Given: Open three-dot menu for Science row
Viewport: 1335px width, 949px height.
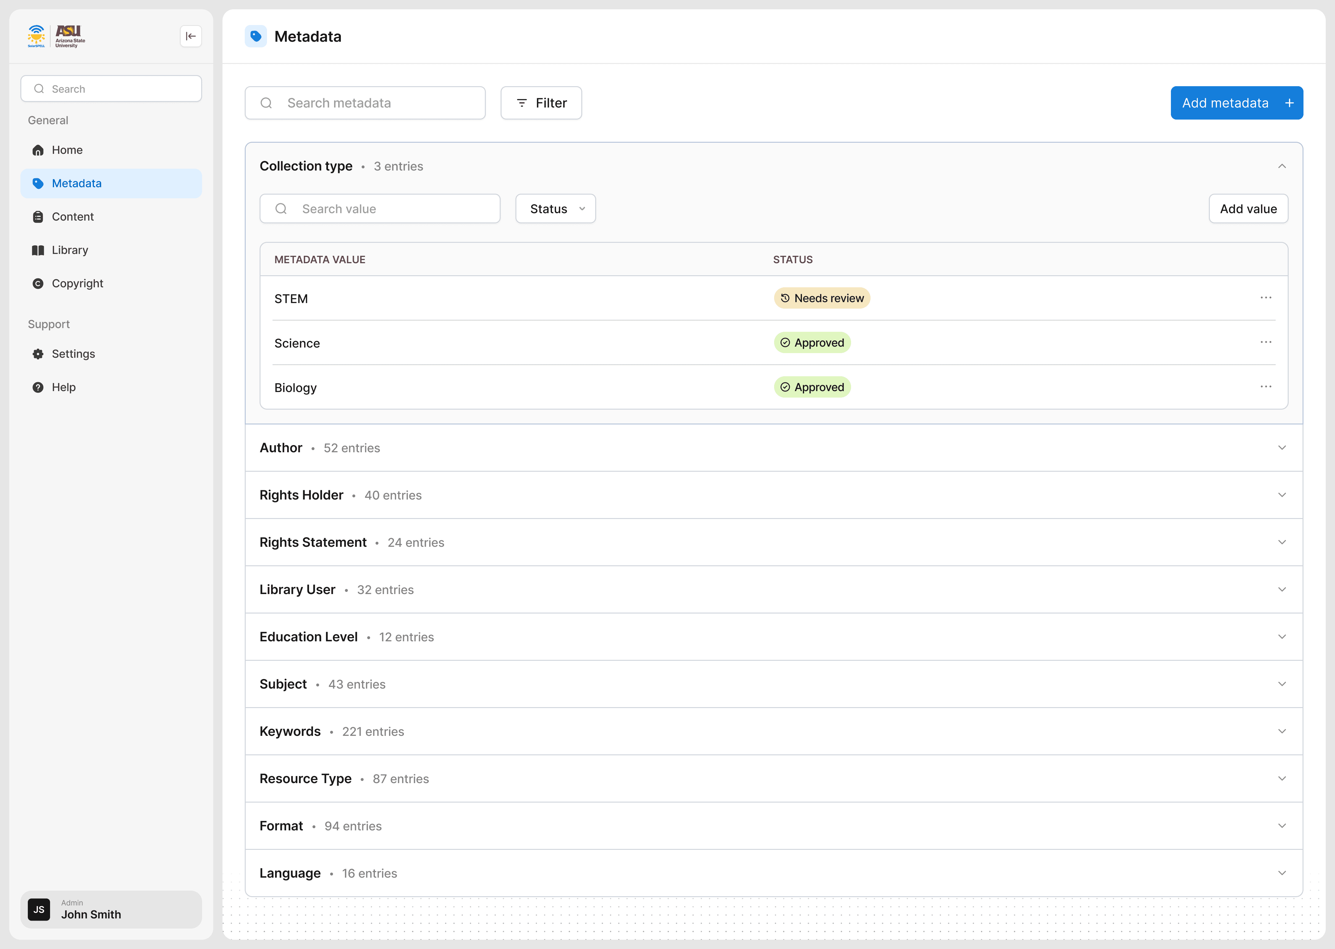Looking at the screenshot, I should click(x=1265, y=342).
